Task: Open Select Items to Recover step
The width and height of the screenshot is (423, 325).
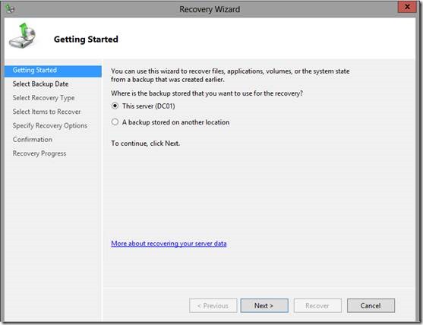Action: coord(46,112)
